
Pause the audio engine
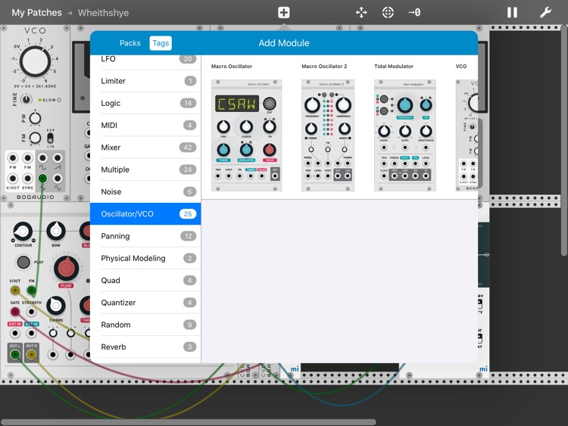coord(512,13)
